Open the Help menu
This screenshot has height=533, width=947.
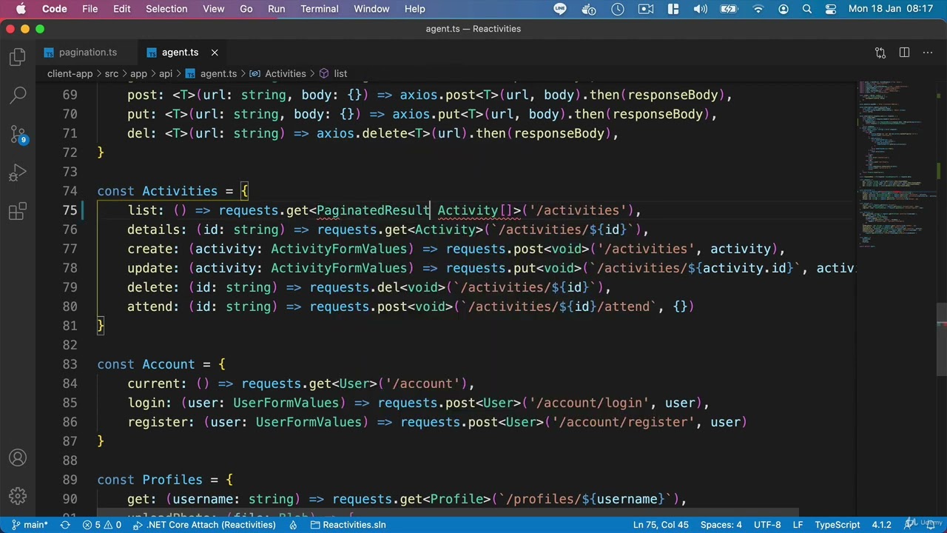coord(414,9)
